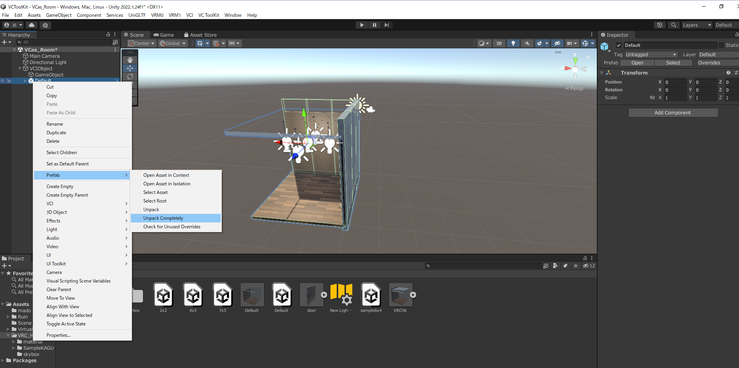
Task: Open Scene view more options menu
Action: click(x=592, y=35)
